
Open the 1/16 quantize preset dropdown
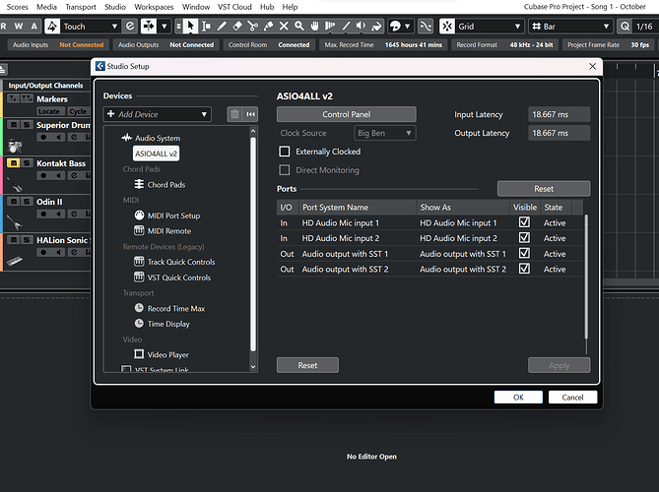(644, 26)
